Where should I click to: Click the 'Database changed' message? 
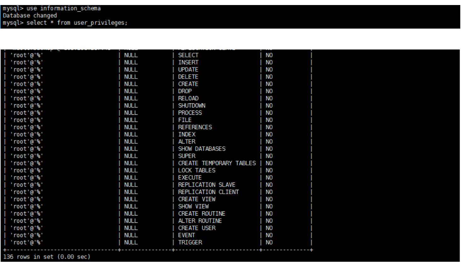point(30,15)
